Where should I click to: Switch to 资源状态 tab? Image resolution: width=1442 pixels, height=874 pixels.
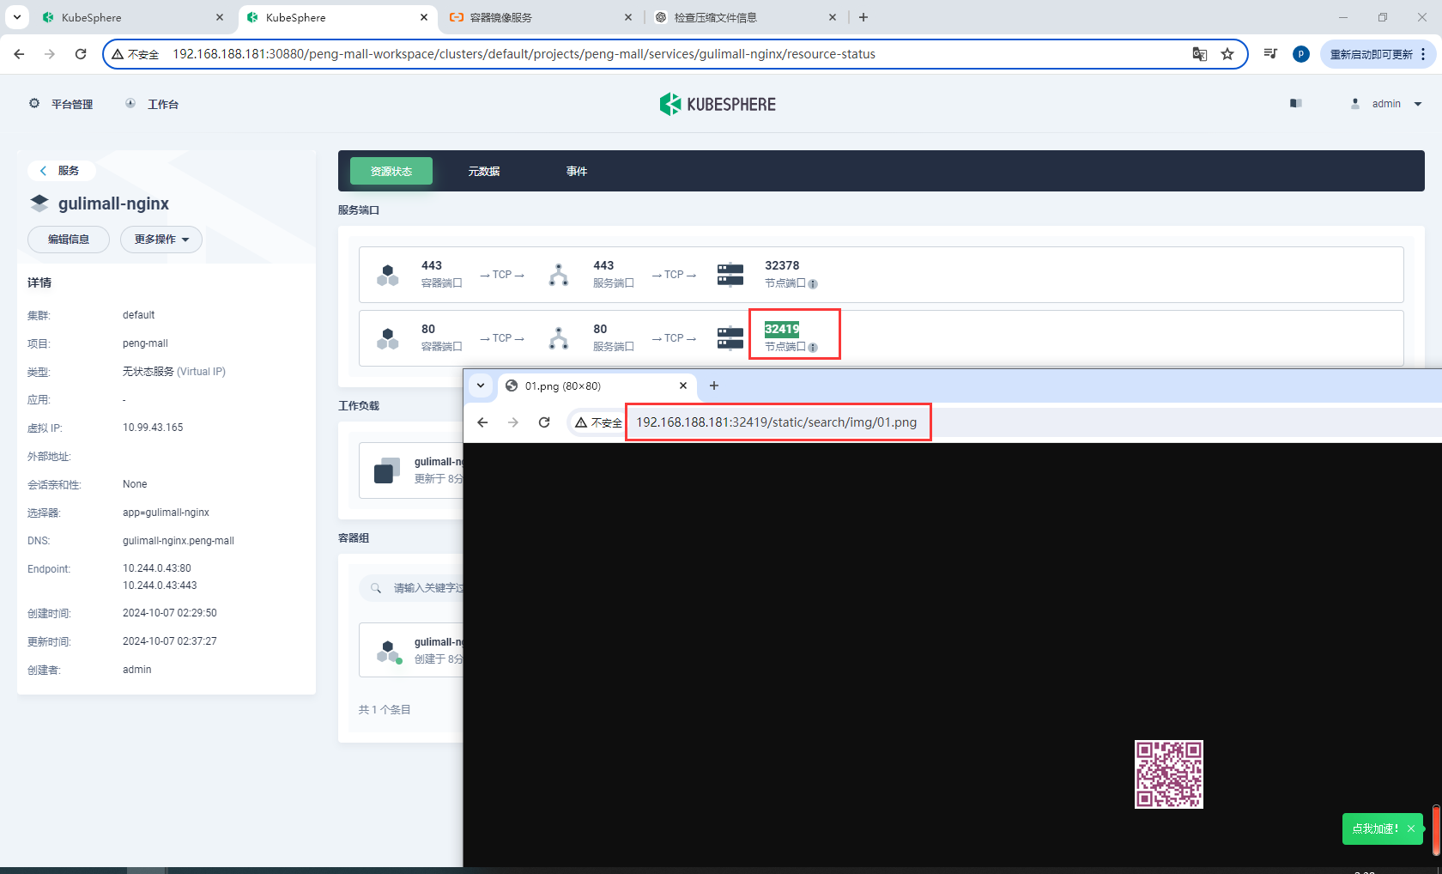point(391,171)
